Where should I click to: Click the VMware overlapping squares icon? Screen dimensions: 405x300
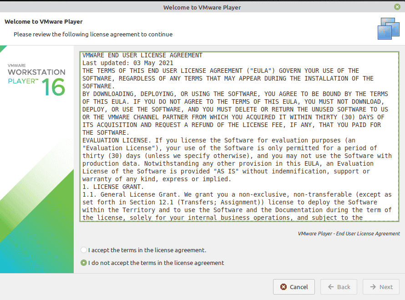[389, 28]
